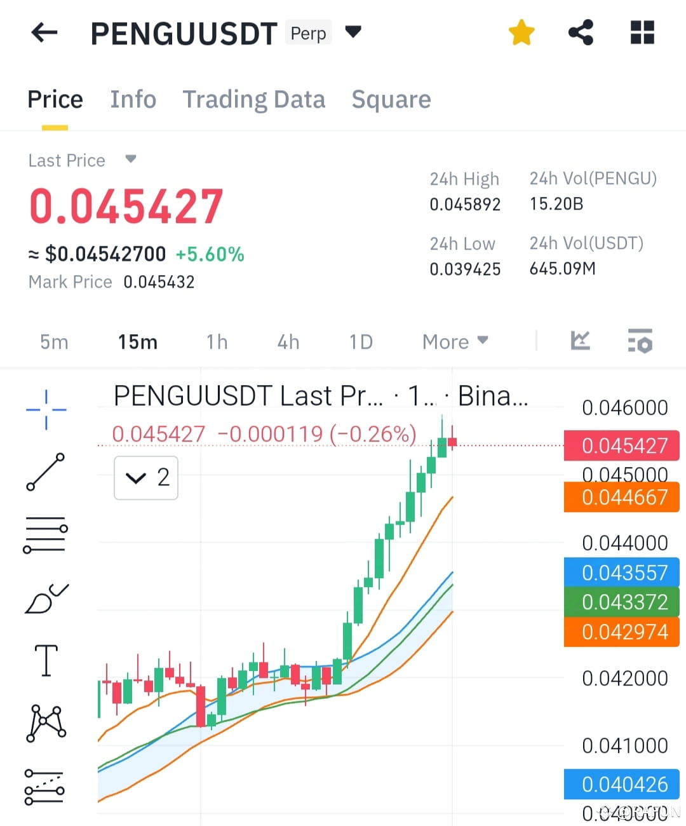This screenshot has height=826, width=686.
Task: Select the crosshair cursor tool
Action: 46,410
